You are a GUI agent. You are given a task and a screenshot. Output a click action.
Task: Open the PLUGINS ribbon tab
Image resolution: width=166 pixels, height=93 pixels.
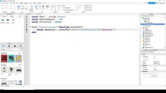[39, 3]
